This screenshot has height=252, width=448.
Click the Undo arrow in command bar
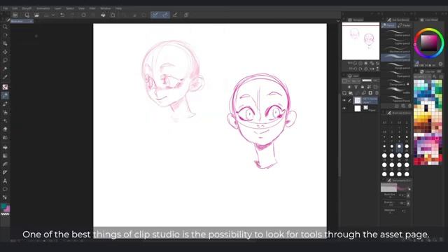tap(62, 15)
